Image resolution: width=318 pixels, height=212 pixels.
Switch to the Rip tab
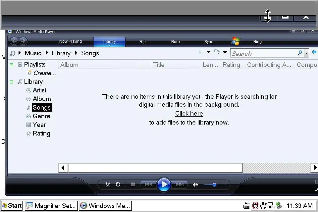point(142,42)
